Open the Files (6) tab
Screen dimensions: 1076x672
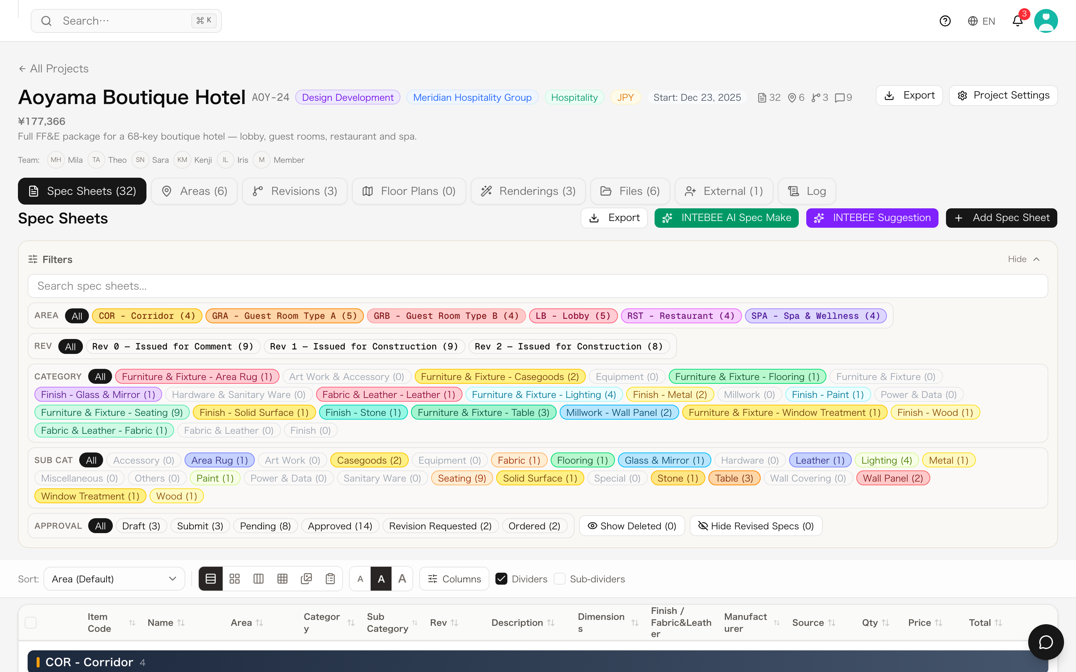coord(630,191)
